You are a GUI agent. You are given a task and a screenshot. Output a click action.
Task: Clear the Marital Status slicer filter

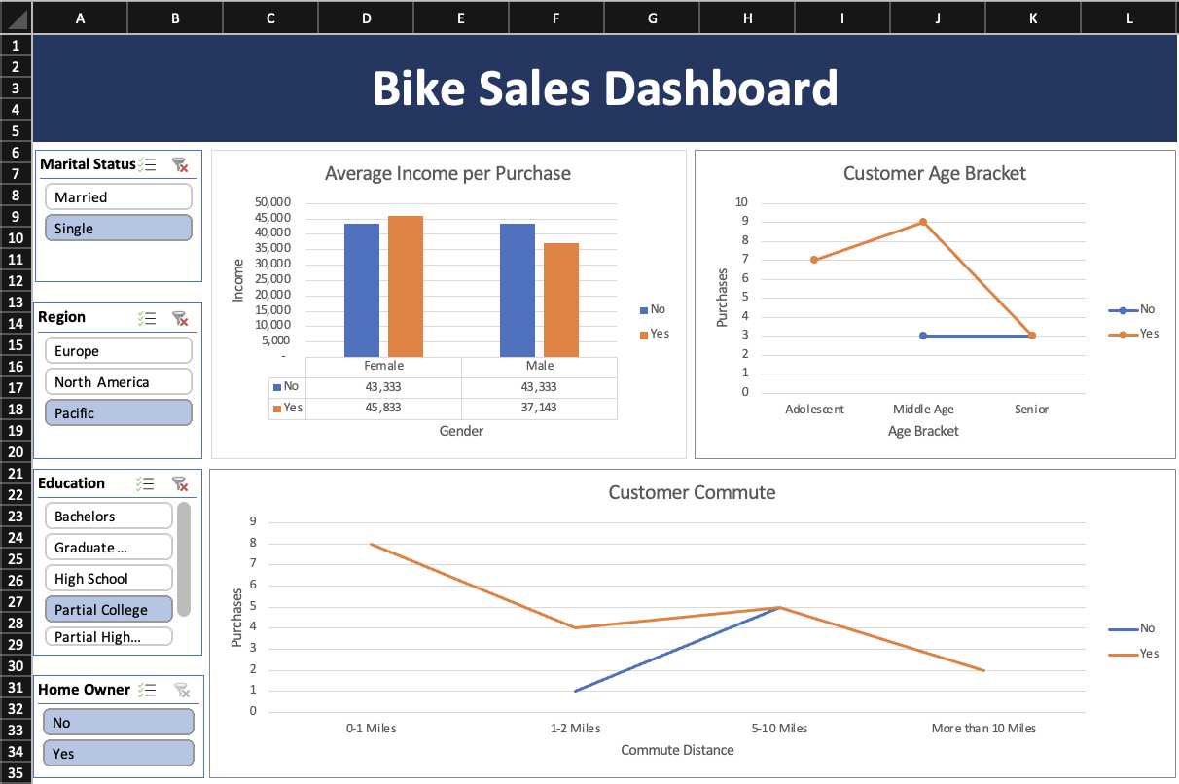point(179,164)
